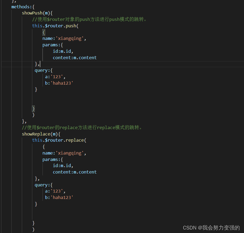Viewport: 244px width, 233px height.
Task: Click the highlighted closing brace before push's parenthesis
Action: [33, 109]
